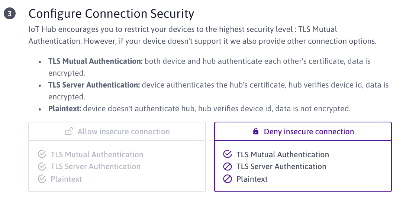Click checkmark icon beside greyed TLS Mutual Authentication

pyautogui.click(x=42, y=154)
